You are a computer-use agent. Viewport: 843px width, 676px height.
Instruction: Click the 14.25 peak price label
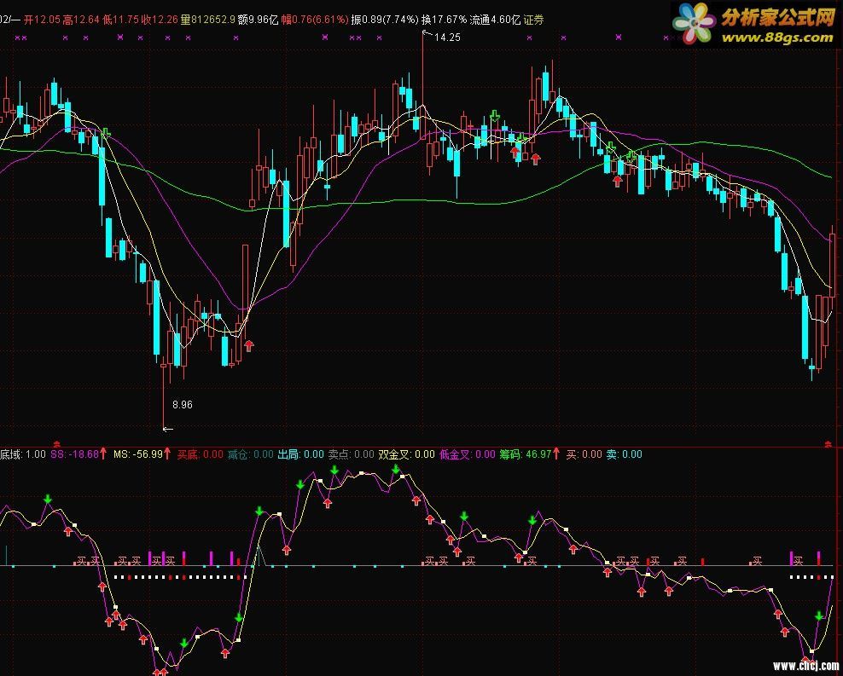447,37
